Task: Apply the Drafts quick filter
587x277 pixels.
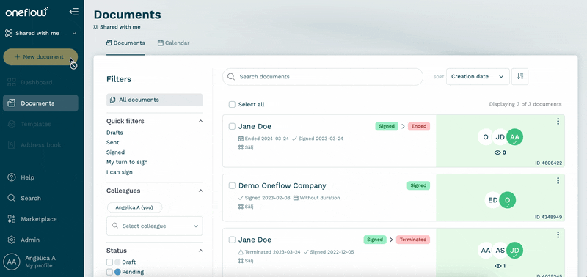Action: [x=114, y=133]
